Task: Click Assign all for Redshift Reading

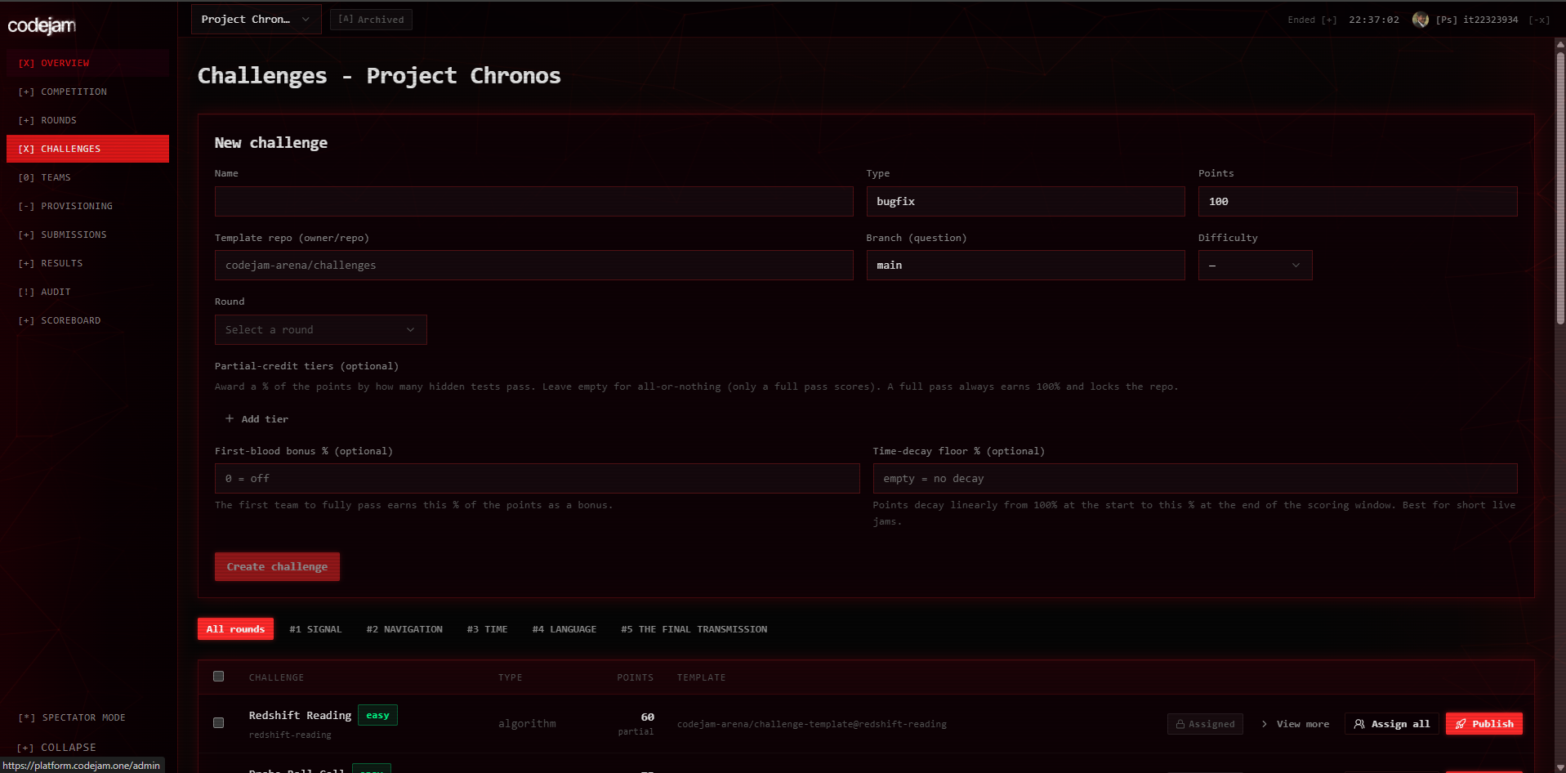Action: [1392, 724]
